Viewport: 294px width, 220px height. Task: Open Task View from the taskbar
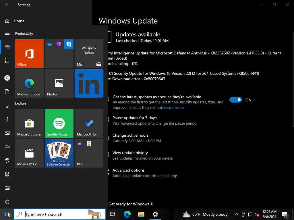coord(113,214)
